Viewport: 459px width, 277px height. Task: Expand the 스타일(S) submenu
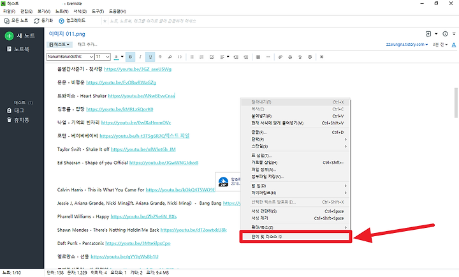[x=296, y=146]
